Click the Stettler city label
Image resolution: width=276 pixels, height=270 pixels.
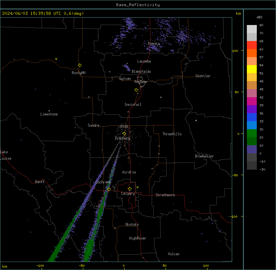coord(203,76)
